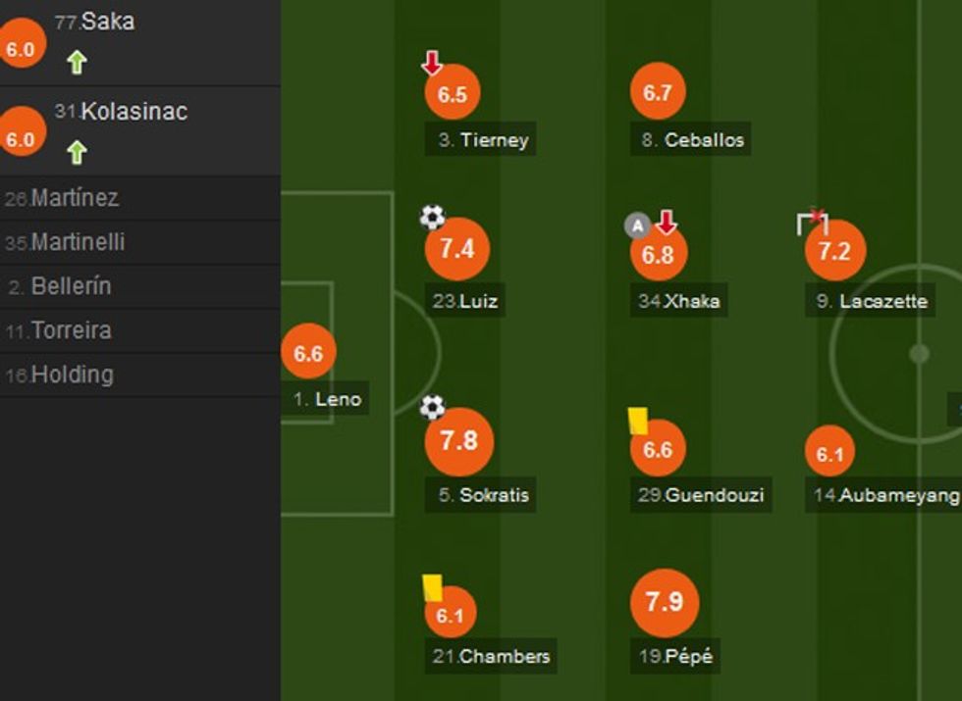Click the hit-woodwork icon above Lacazette
This screenshot has width=962, height=701.
click(813, 223)
